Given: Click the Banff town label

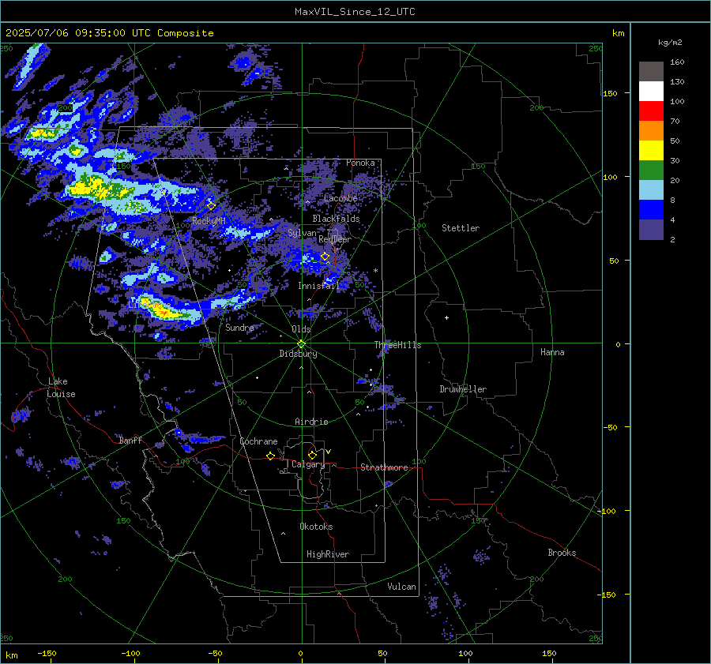Looking at the screenshot, I should point(130,441).
